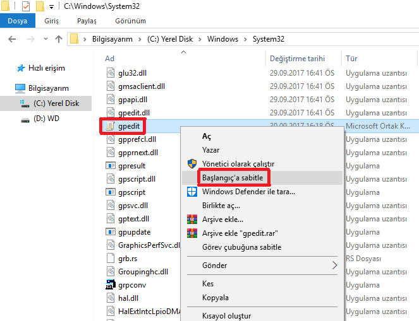Expand the breadcrumb chevron after Bilgisayarım
This screenshot has height=321, width=419.
pos(140,40)
